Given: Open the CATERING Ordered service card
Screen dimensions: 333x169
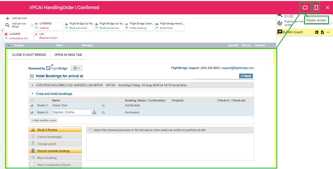Looking at the screenshot, I should [49, 26].
